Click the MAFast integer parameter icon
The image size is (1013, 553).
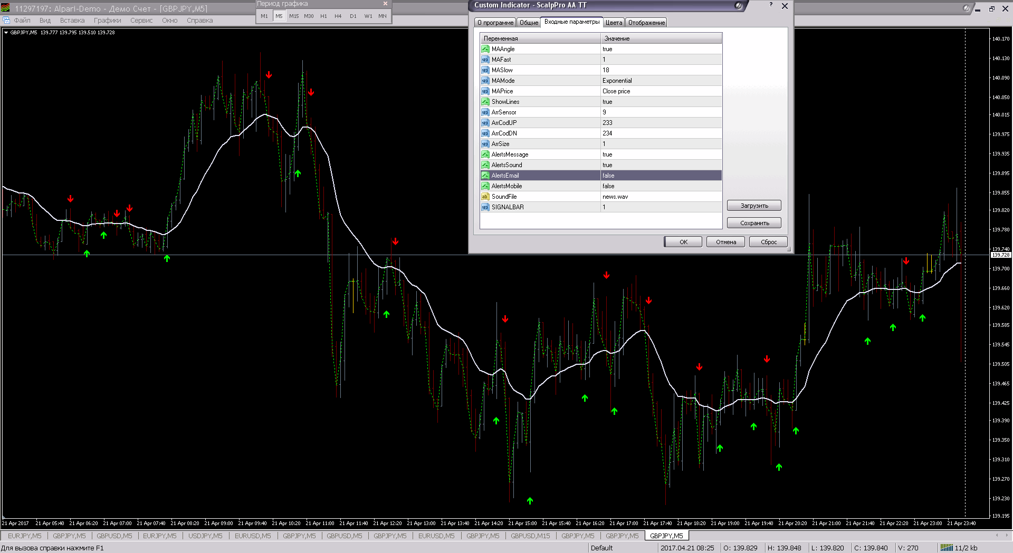point(485,60)
